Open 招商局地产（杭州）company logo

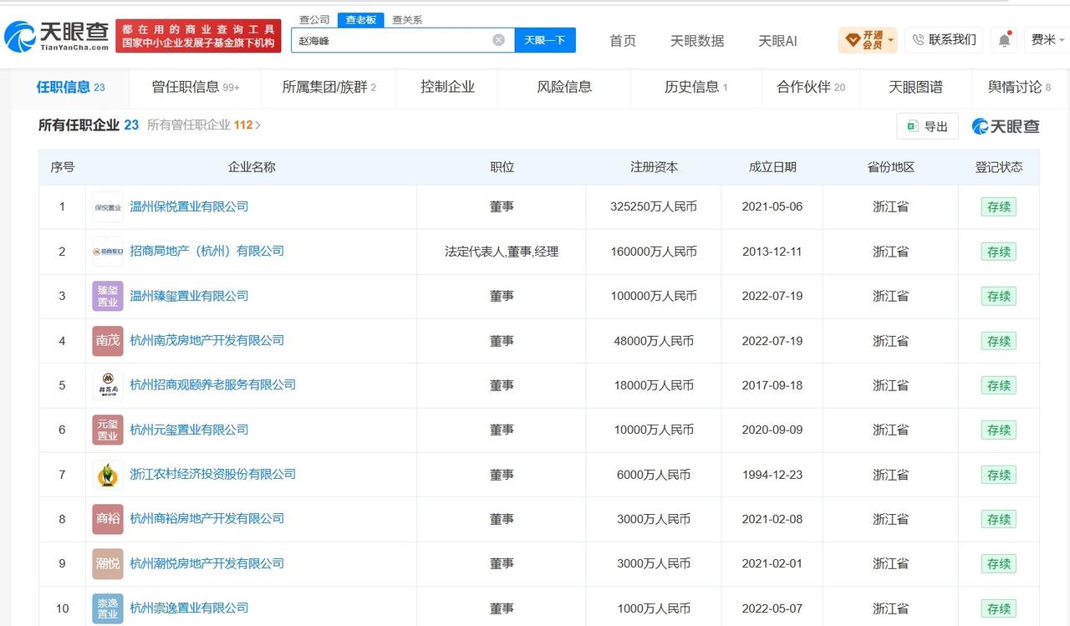tap(107, 251)
